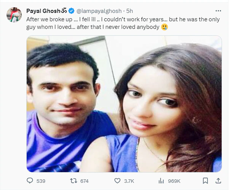Click the 969K views count
This screenshot has width=230, height=190.
pyautogui.click(x=174, y=181)
